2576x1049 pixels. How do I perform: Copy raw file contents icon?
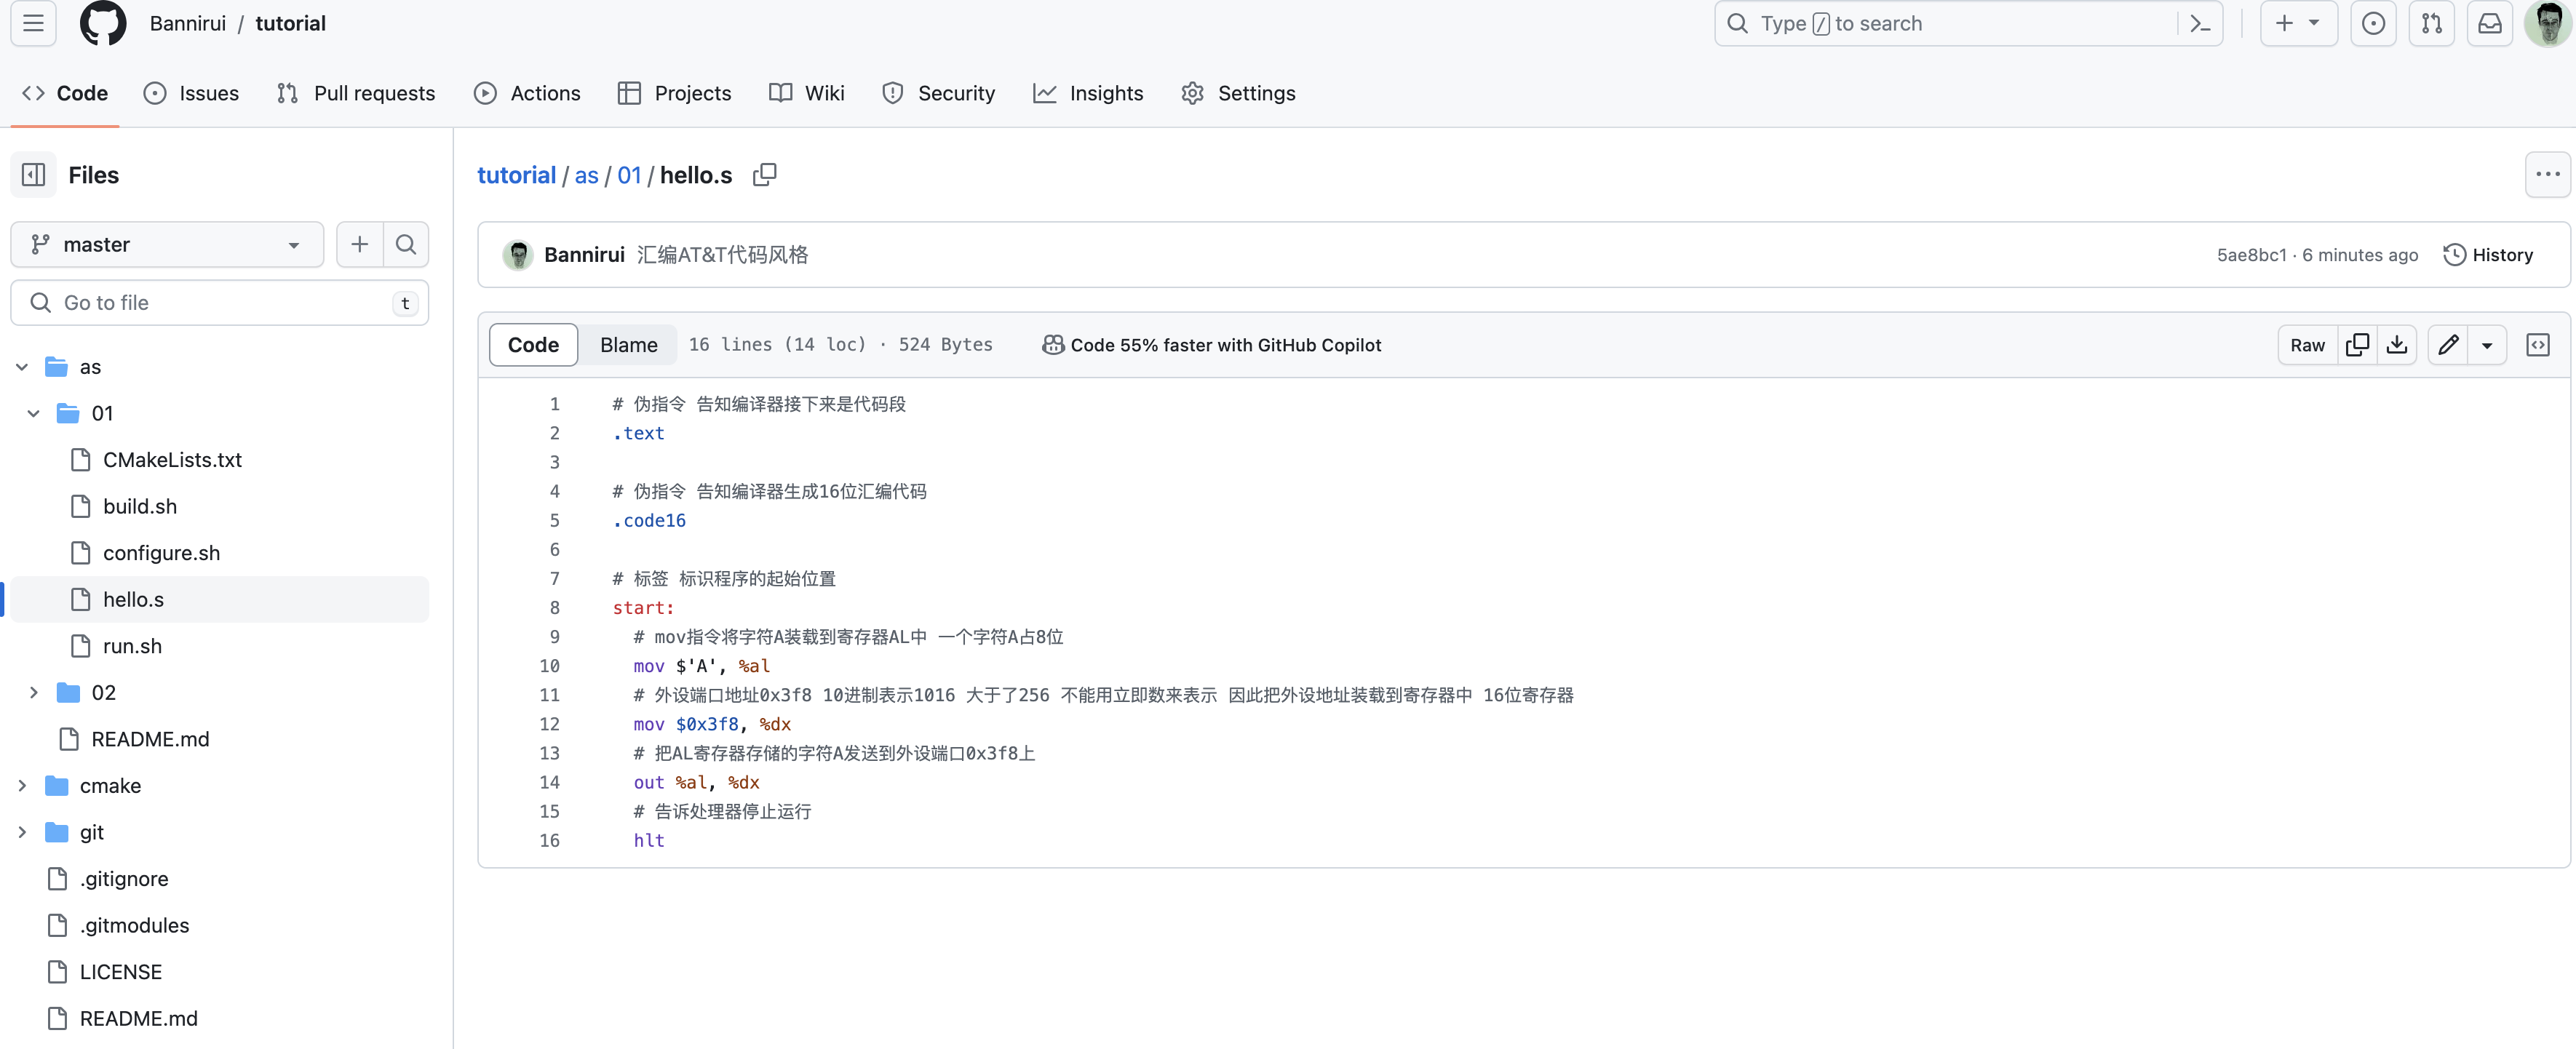click(x=2356, y=345)
